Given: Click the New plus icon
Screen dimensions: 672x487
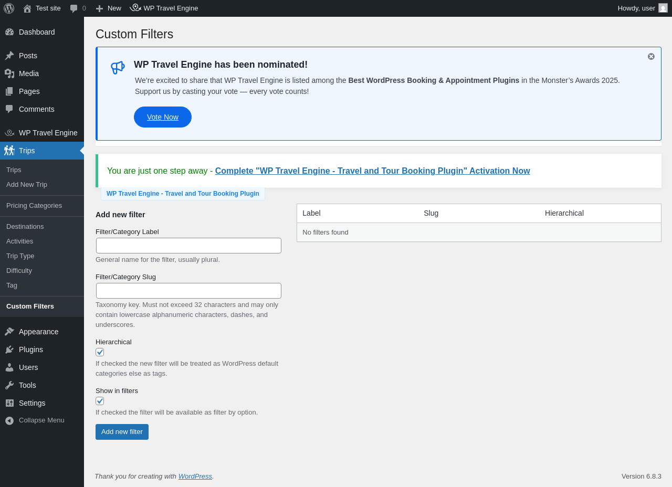Looking at the screenshot, I should 99,8.
